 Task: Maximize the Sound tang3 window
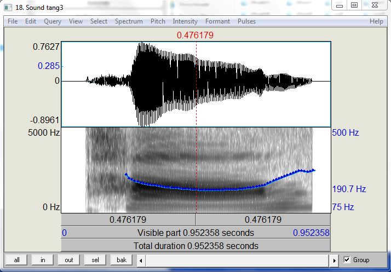[x=354, y=5]
